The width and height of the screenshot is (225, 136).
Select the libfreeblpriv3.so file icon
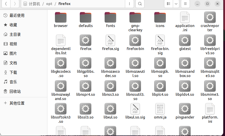point(210,40)
